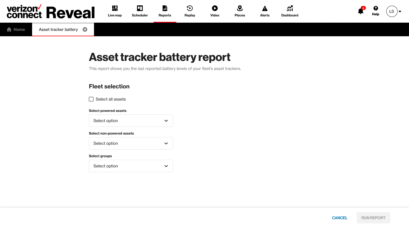409x228 pixels.
Task: Open the Places page
Action: 240,11
